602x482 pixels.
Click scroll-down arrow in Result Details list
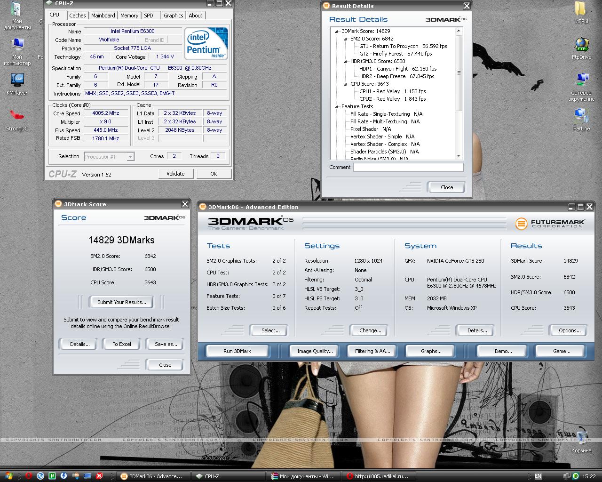click(459, 156)
